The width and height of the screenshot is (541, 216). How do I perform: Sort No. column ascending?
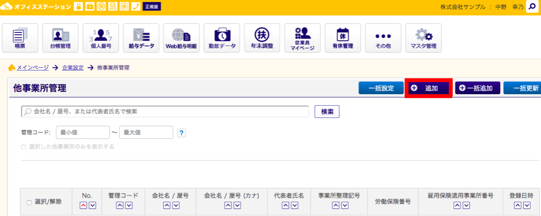83,206
